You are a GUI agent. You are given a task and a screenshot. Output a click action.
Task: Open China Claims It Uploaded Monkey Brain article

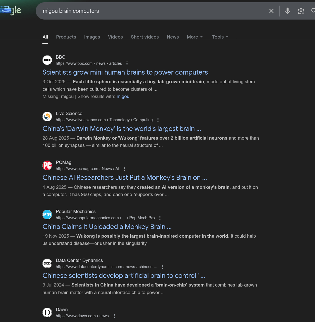(107, 226)
